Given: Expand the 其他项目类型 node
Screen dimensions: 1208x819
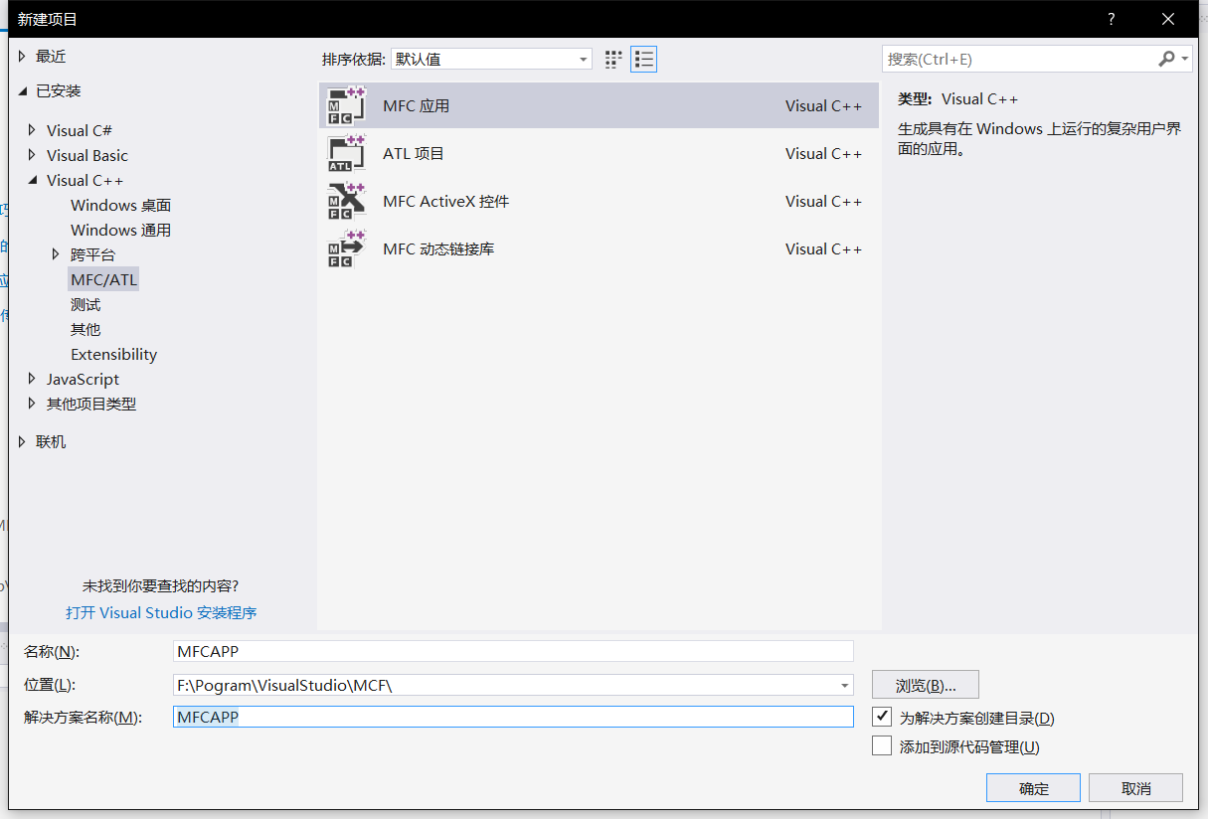Looking at the screenshot, I should coord(33,404).
